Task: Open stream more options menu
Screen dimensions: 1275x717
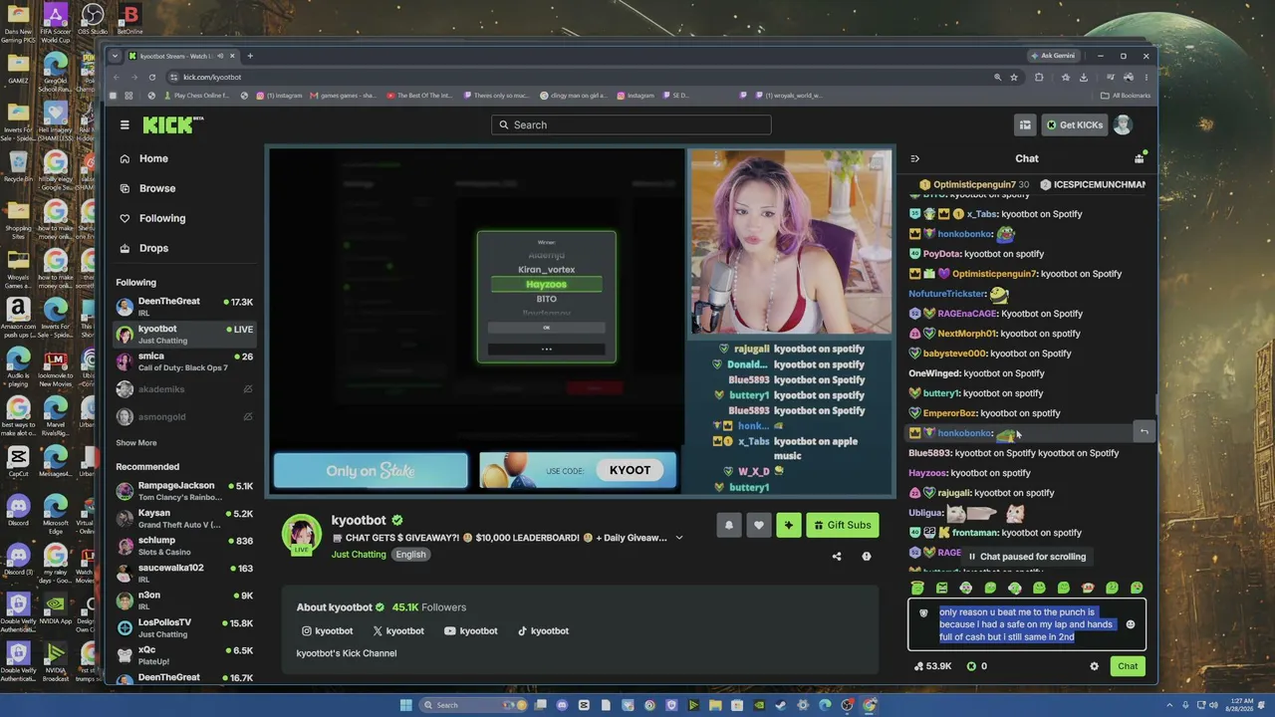Action: [867, 557]
